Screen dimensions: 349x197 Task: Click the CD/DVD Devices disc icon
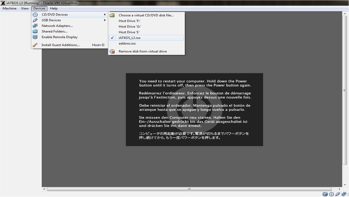point(35,15)
